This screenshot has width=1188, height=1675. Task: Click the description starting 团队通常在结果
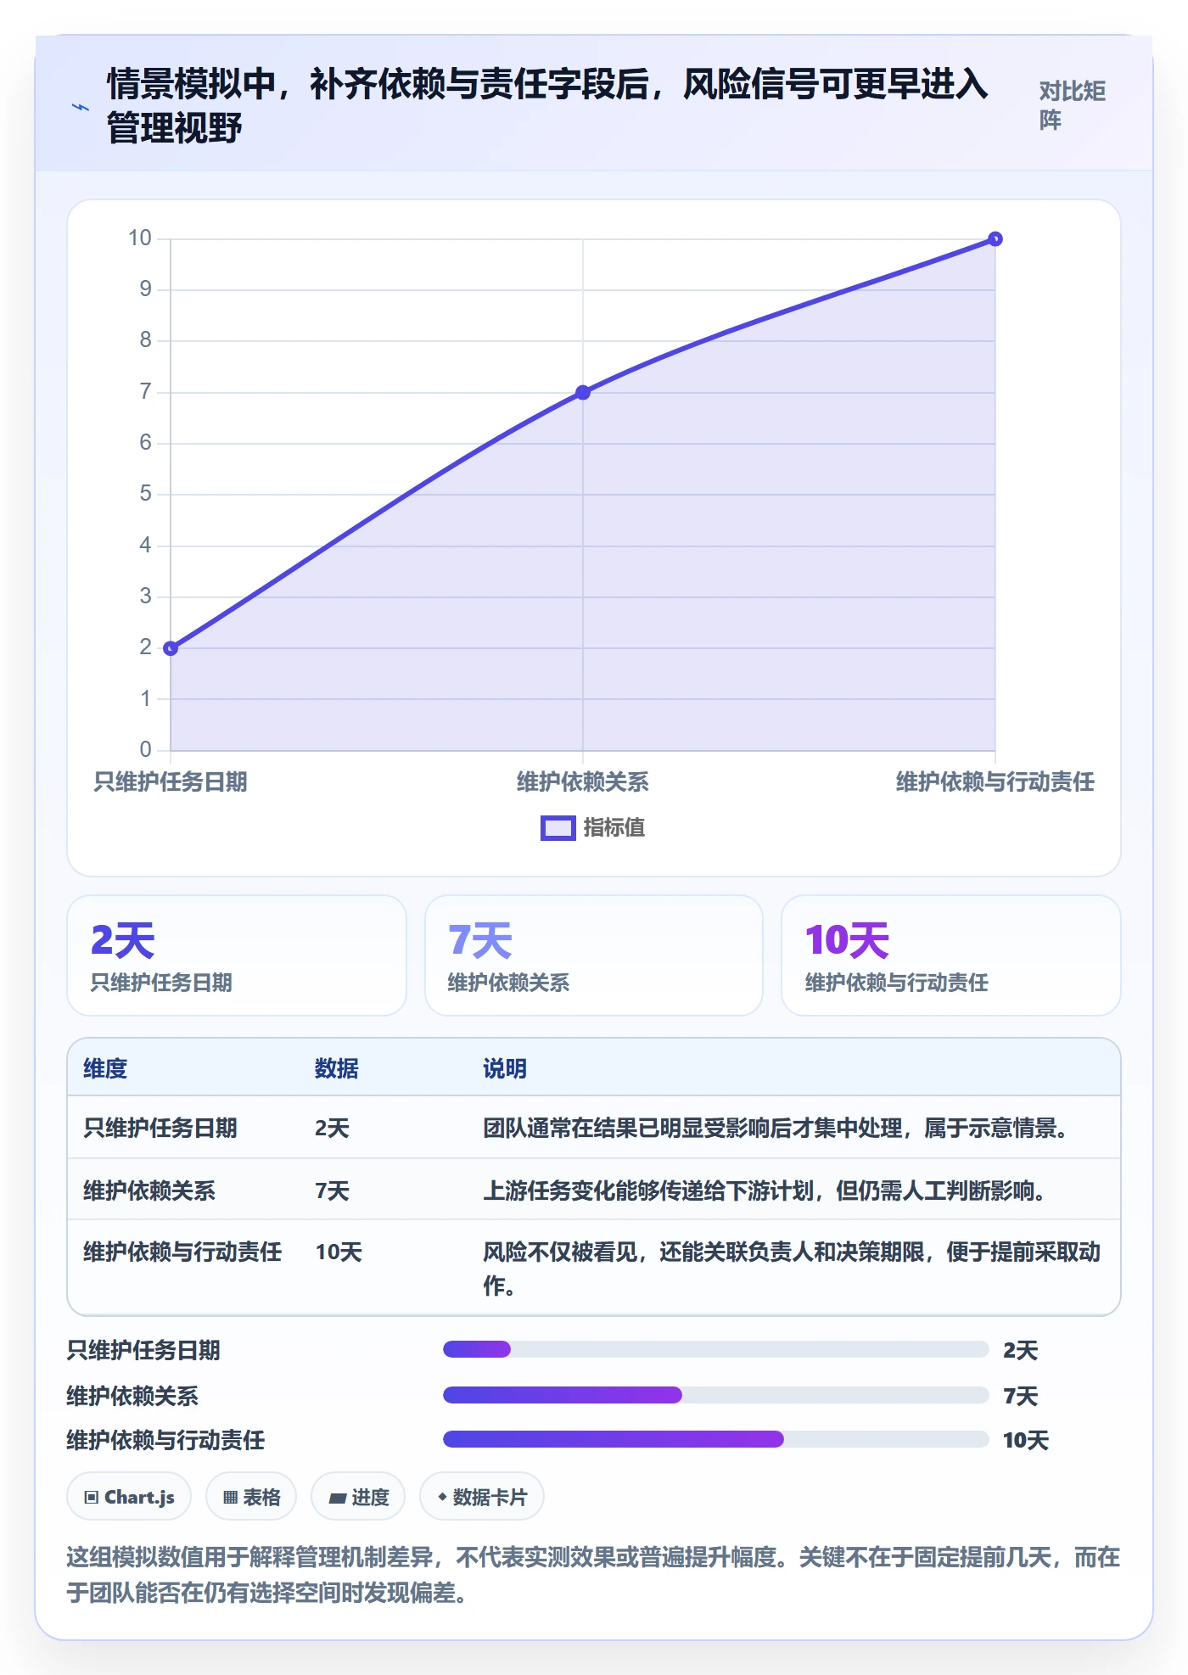point(776,1129)
